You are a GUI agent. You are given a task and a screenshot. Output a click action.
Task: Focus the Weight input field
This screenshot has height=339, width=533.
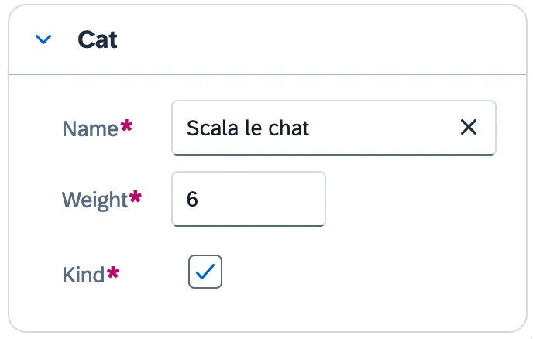coord(248,200)
